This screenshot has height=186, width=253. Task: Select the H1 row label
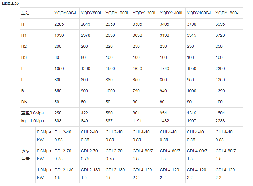36,35
